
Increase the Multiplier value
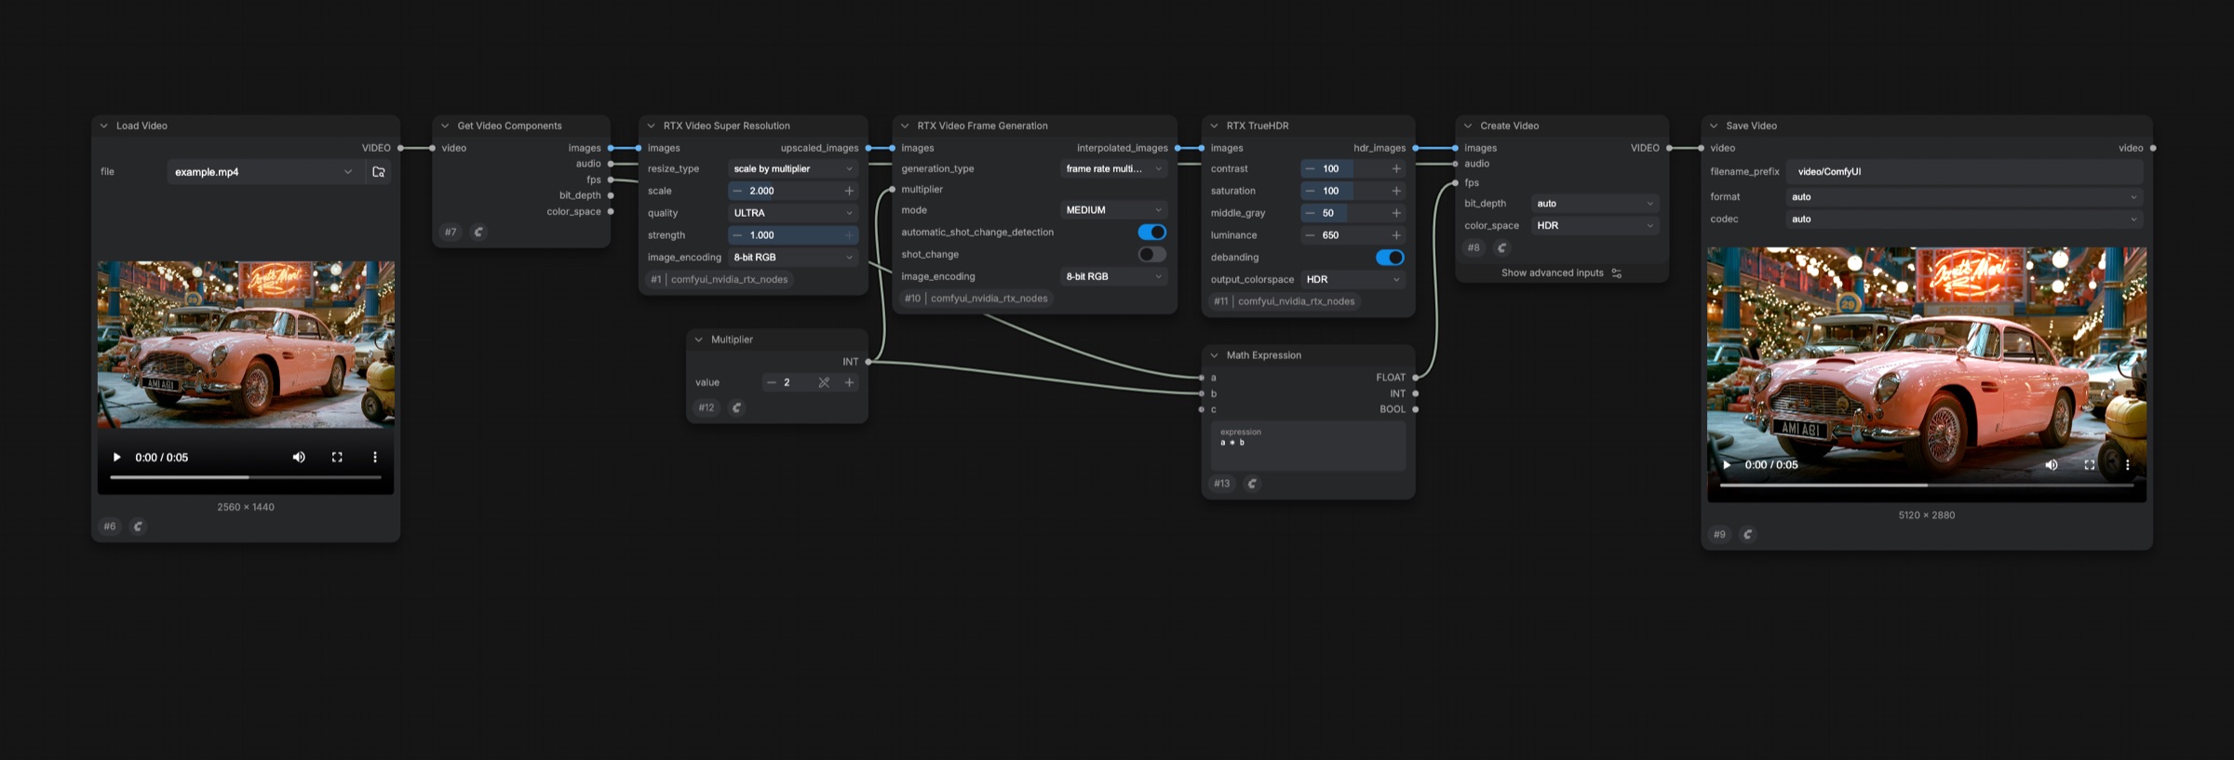click(849, 382)
